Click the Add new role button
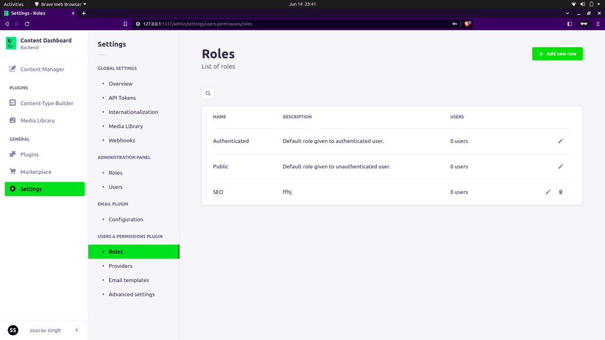This screenshot has width=605, height=340. [x=557, y=54]
